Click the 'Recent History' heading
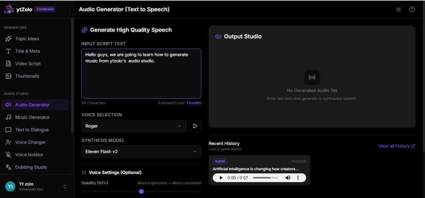This screenshot has height=198, width=425. (224, 144)
